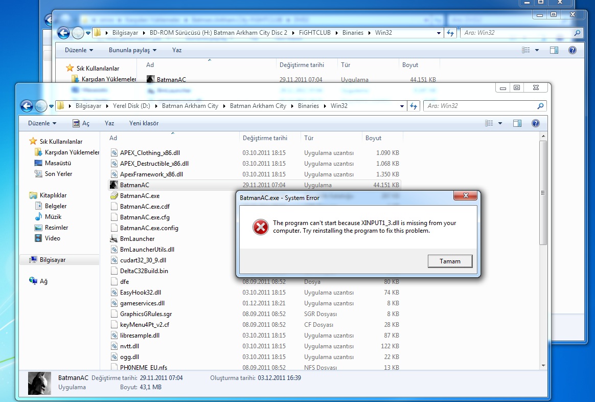
Task: Select BatmanAC.exe.config file
Action: click(x=149, y=228)
